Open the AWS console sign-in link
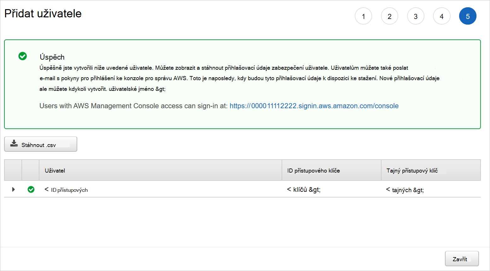 (314, 106)
